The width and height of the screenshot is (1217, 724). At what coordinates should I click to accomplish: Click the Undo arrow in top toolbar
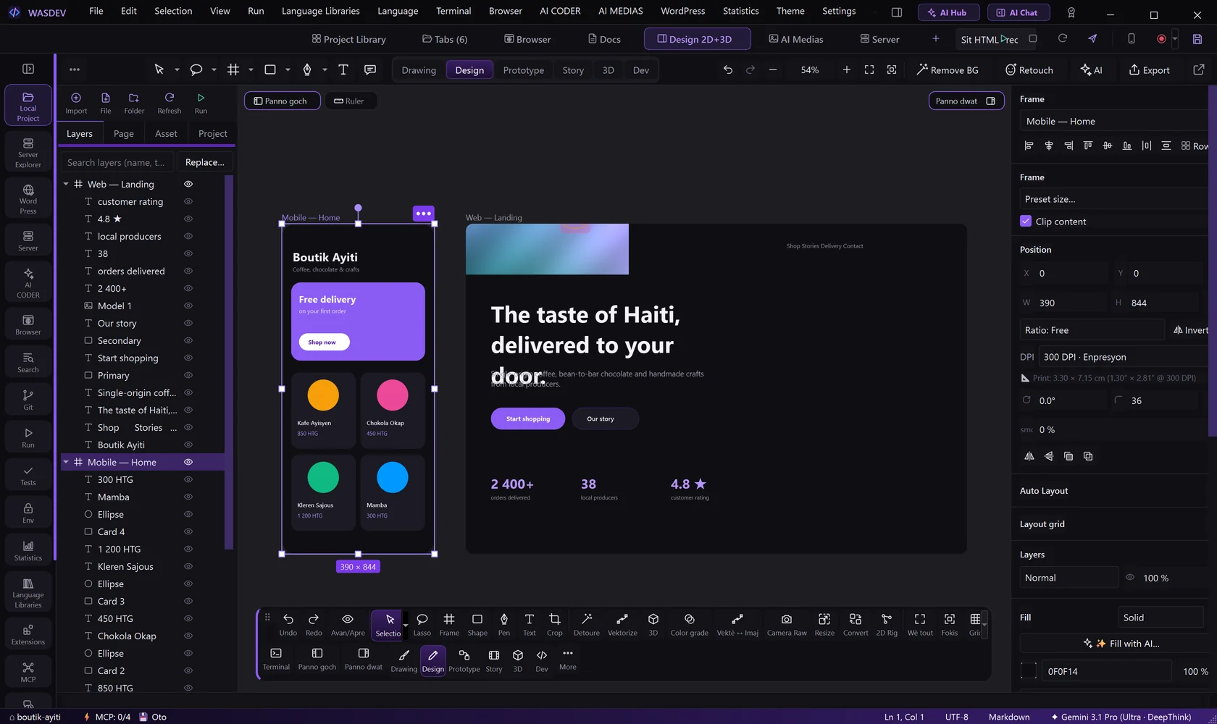coord(728,70)
